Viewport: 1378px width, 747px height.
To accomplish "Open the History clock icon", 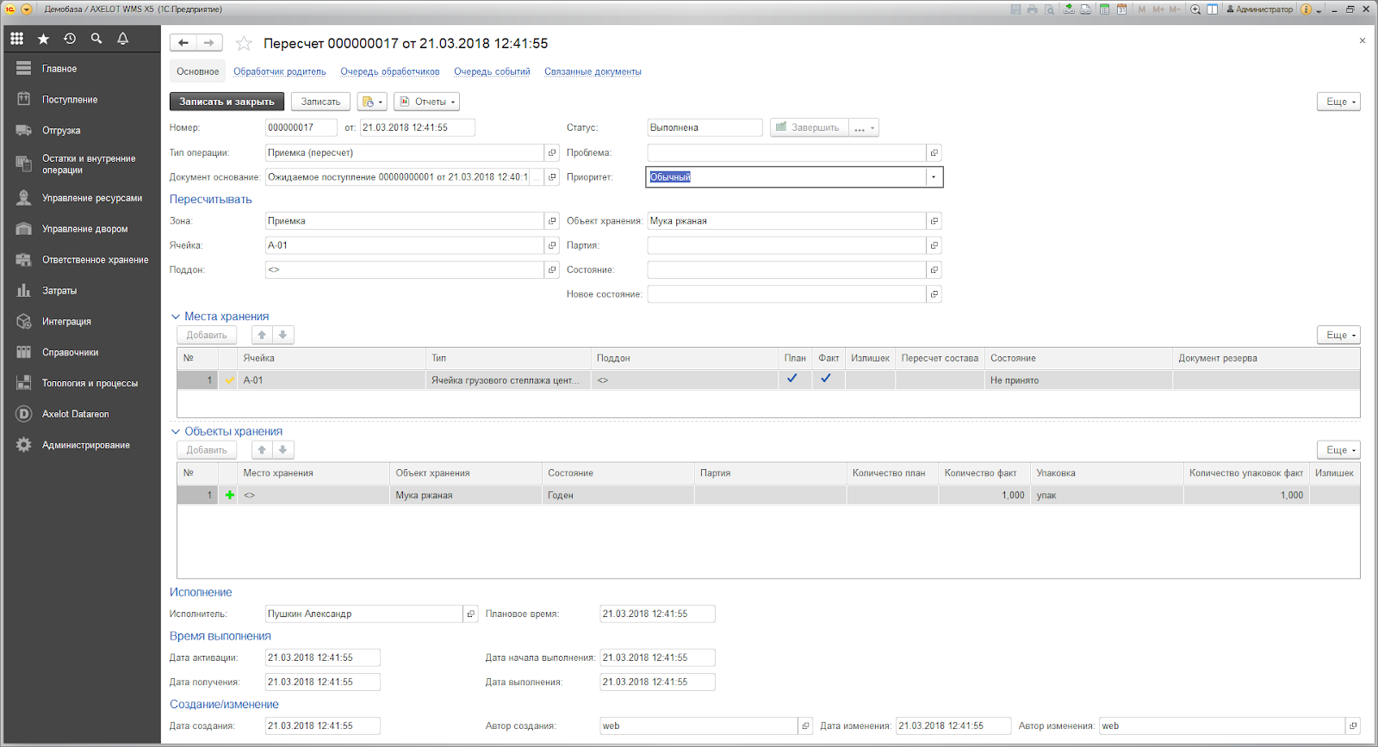I will [70, 39].
